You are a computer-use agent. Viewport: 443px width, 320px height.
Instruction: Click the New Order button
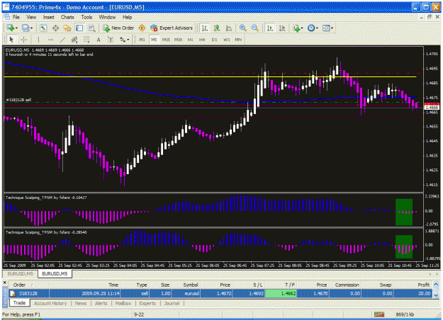[x=118, y=28]
